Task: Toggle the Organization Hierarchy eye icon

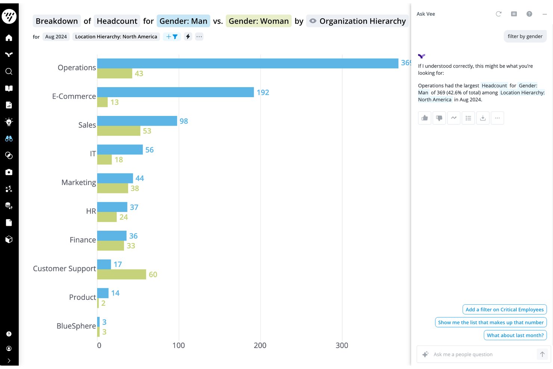Action: (313, 21)
